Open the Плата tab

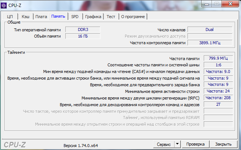[41, 17]
